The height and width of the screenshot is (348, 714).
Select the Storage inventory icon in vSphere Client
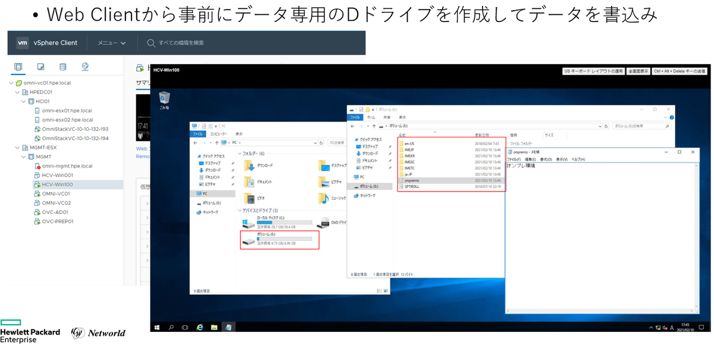[62, 67]
